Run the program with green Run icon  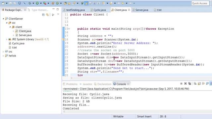point(37,3)
